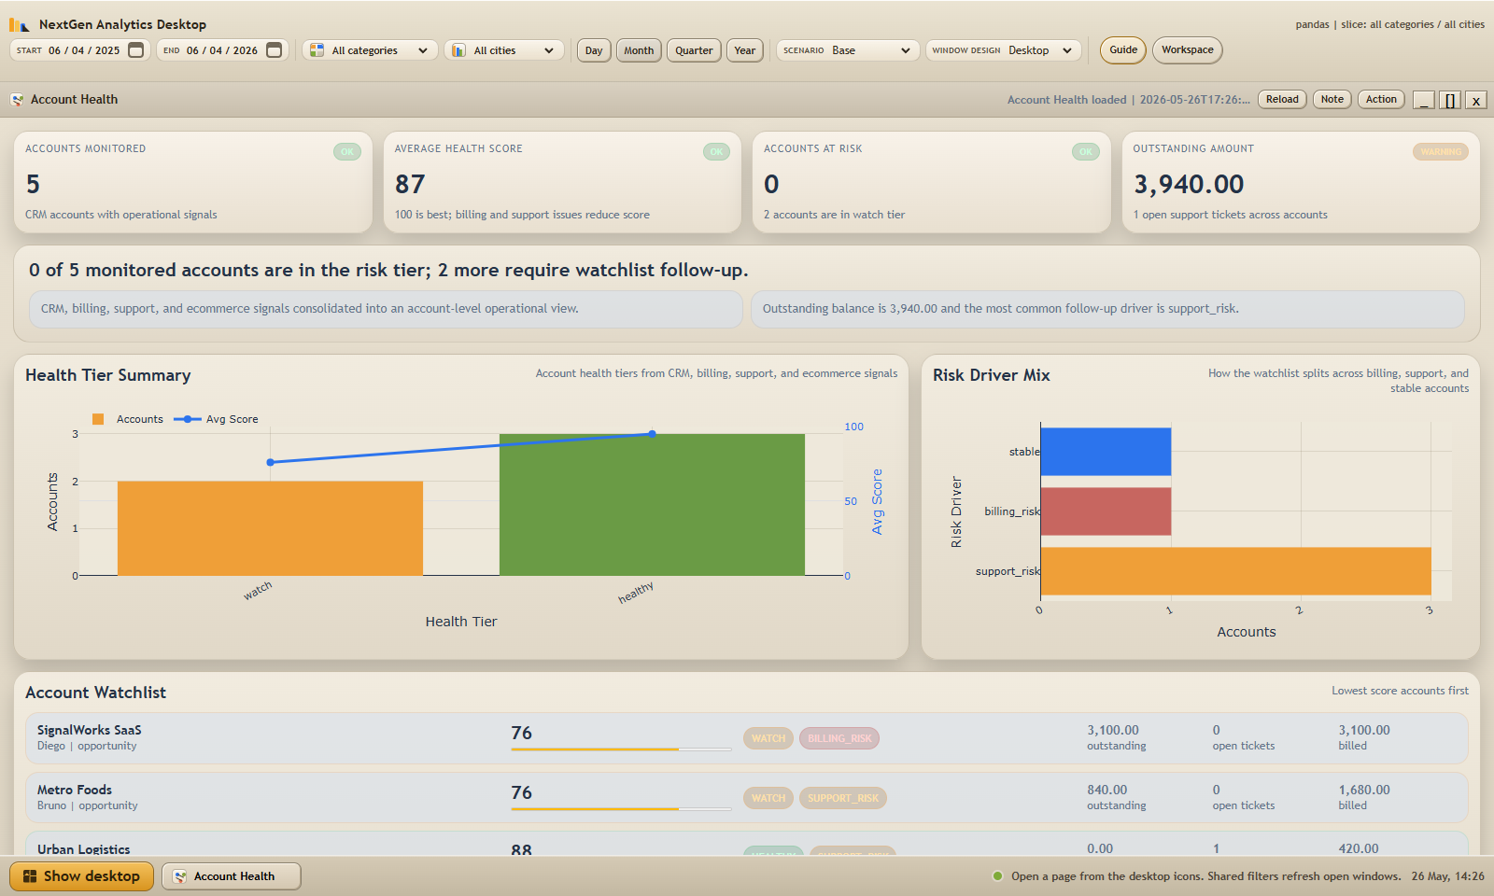Viewport: 1494px width, 896px height.
Task: Click the end date input field
Action: (x=222, y=50)
